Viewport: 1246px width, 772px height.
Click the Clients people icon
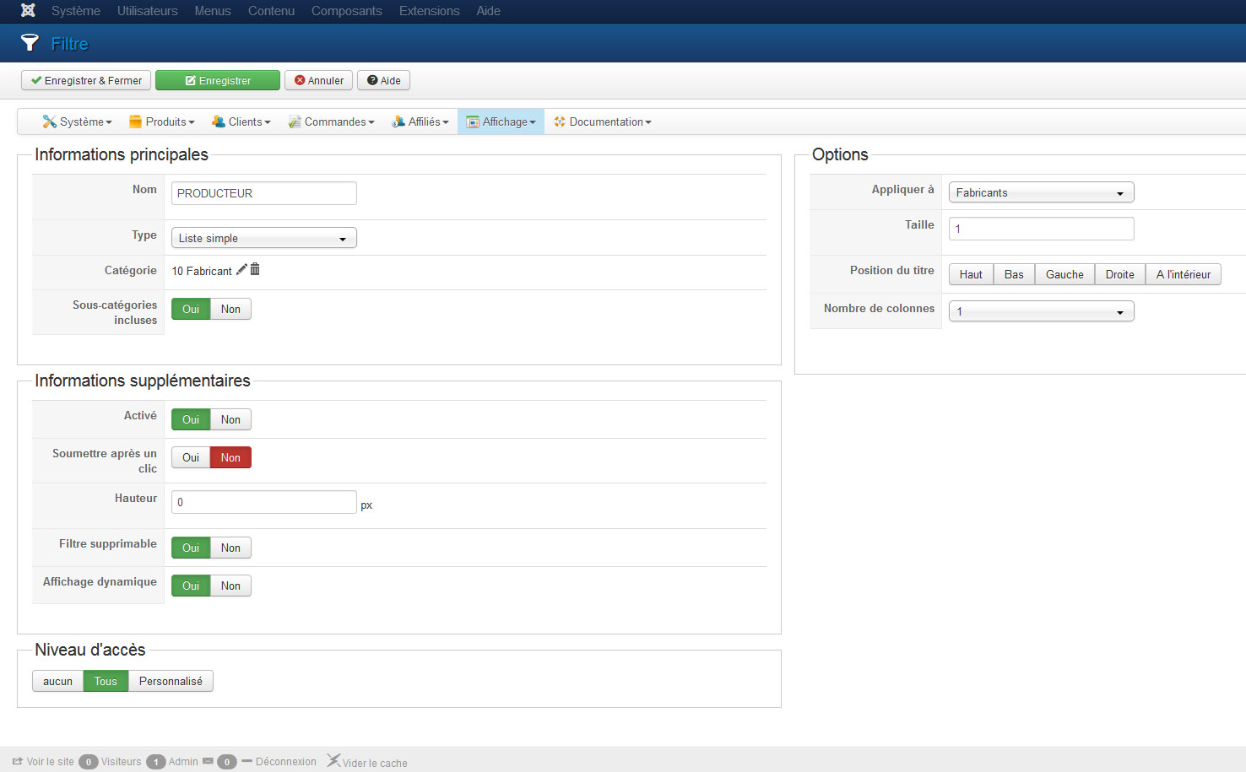pos(219,121)
